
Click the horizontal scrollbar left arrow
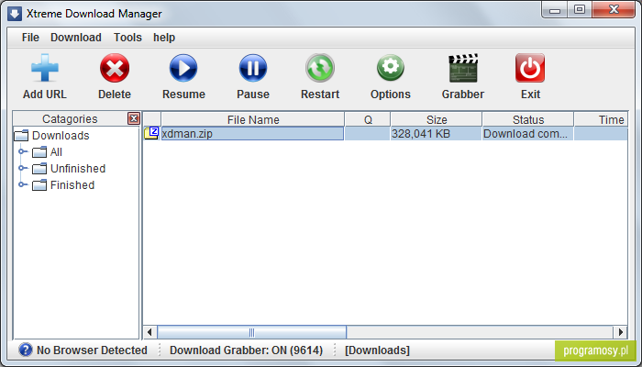(149, 332)
